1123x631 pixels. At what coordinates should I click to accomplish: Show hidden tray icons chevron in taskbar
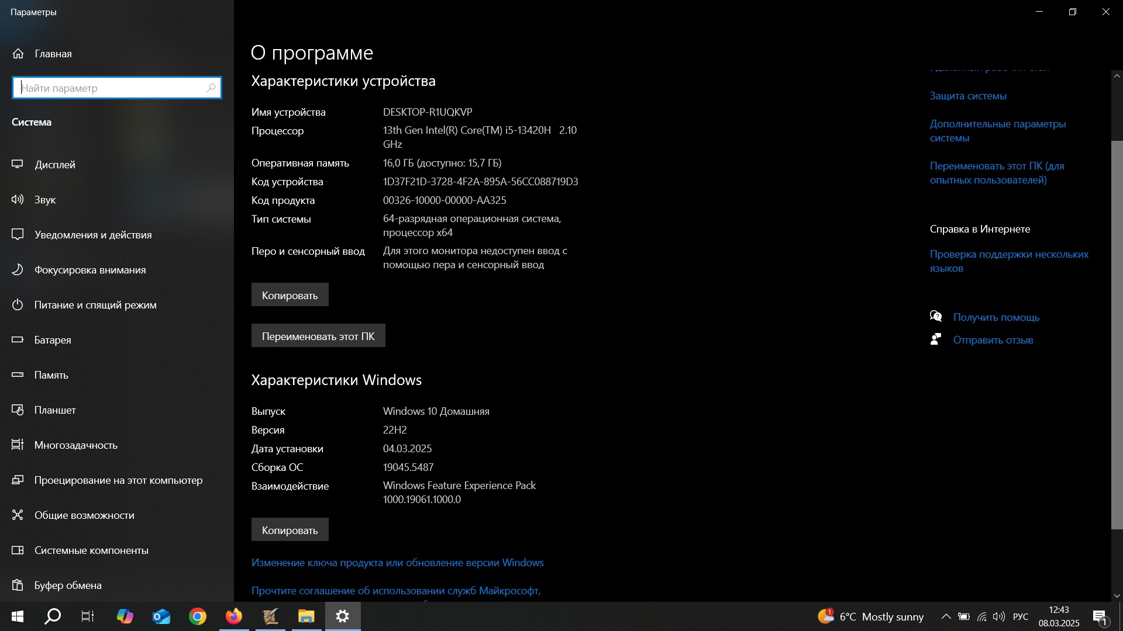pos(946,617)
